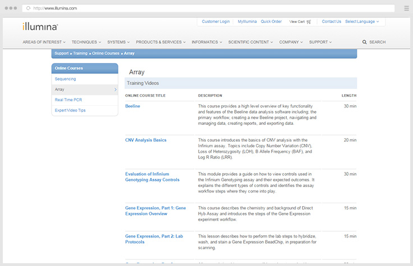This screenshot has height=266, width=413.
Task: Go to Training in the breadcrumb
Action: click(80, 53)
